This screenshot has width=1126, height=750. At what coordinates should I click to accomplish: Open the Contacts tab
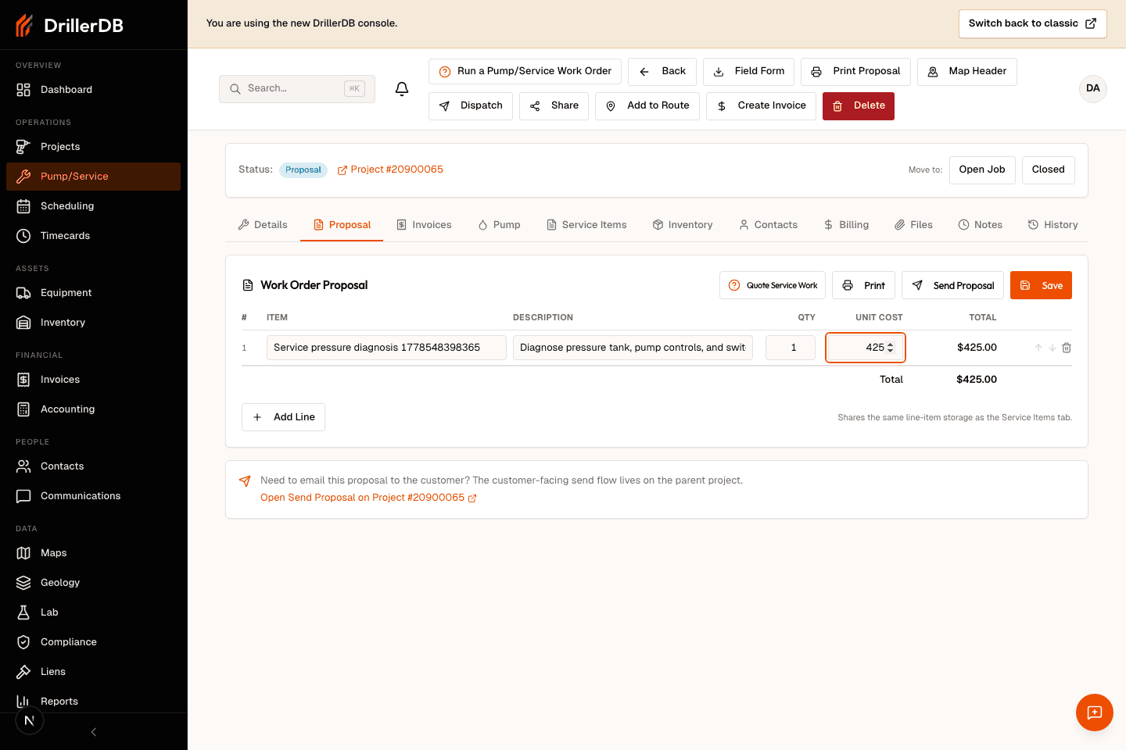(x=768, y=225)
